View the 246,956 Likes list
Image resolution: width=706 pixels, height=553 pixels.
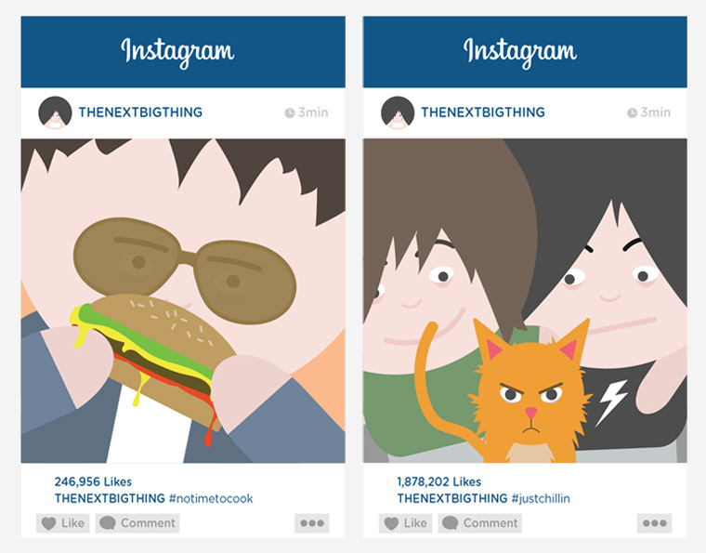93,481
